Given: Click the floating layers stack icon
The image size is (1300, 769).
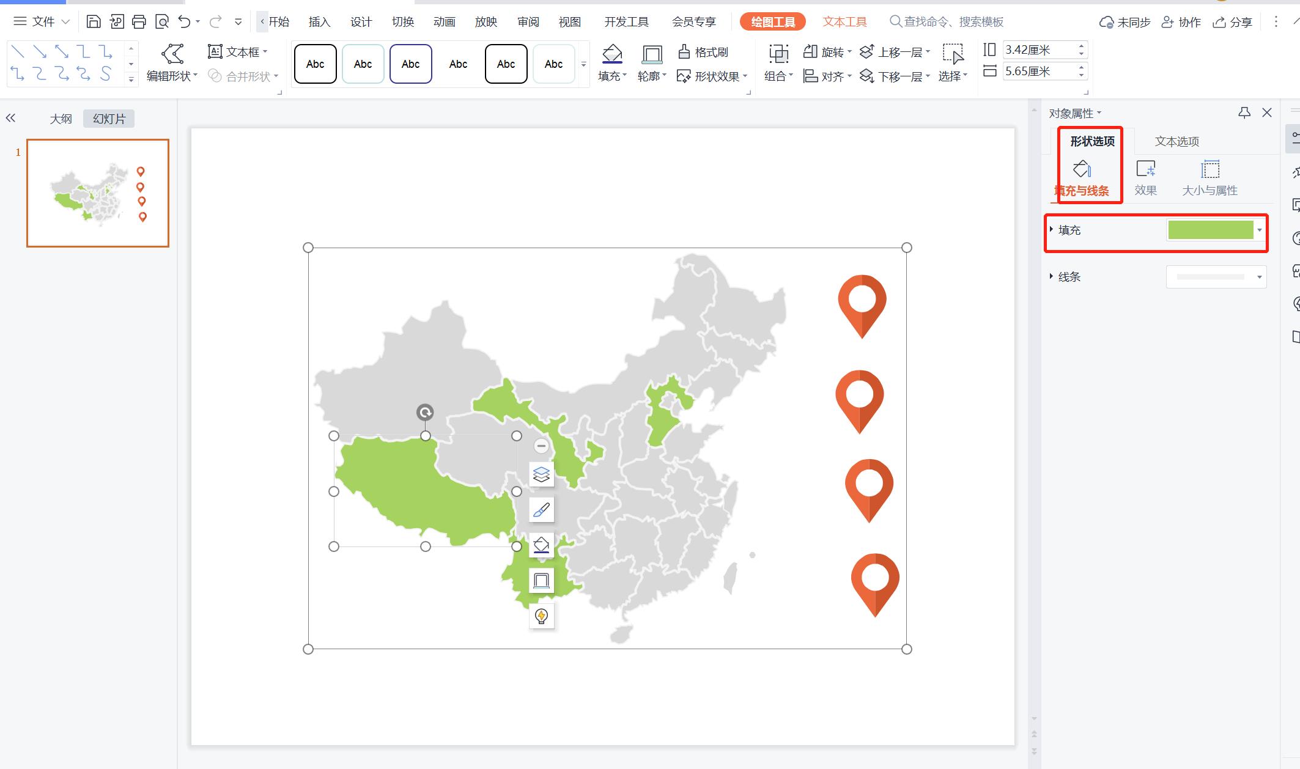Looking at the screenshot, I should click(541, 474).
